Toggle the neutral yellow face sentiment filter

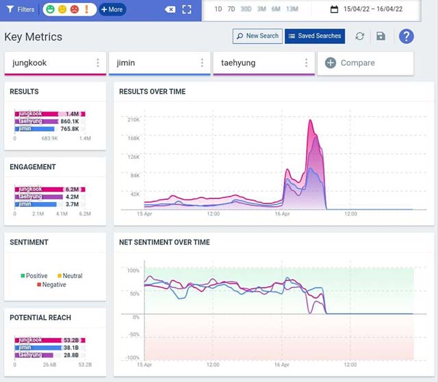[x=62, y=9]
